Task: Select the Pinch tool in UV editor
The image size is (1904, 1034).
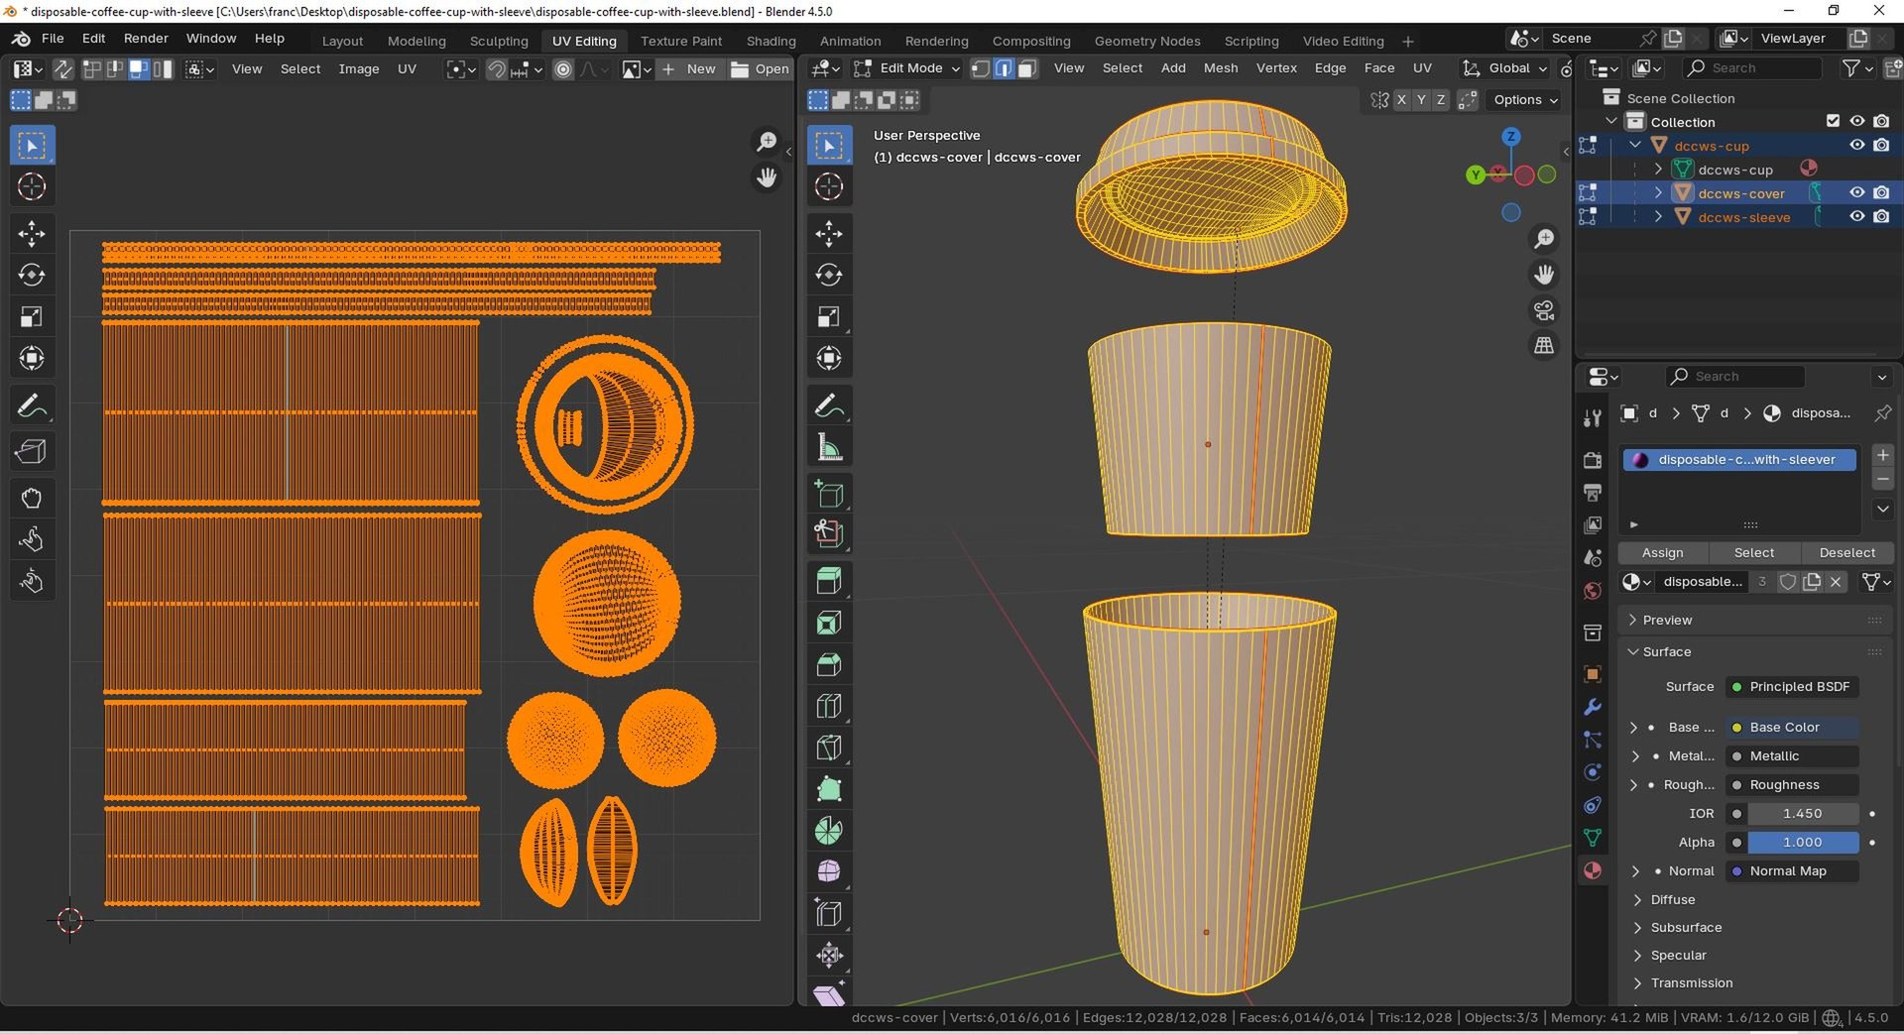Action: coord(32,581)
